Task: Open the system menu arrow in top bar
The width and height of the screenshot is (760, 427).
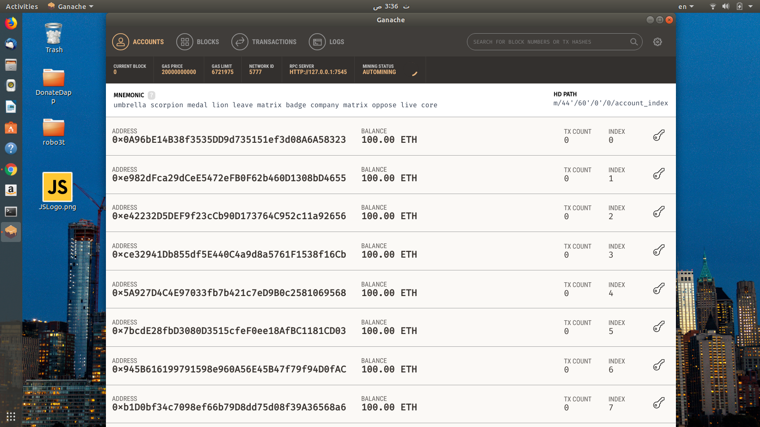Action: (x=750, y=7)
